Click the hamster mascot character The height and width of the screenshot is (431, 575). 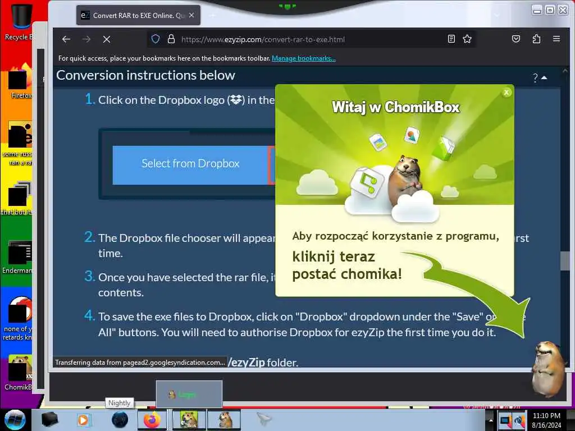[548, 369]
